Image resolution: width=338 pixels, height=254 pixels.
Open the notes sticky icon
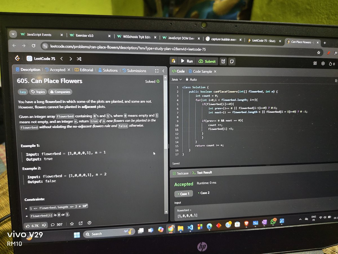[231, 61]
